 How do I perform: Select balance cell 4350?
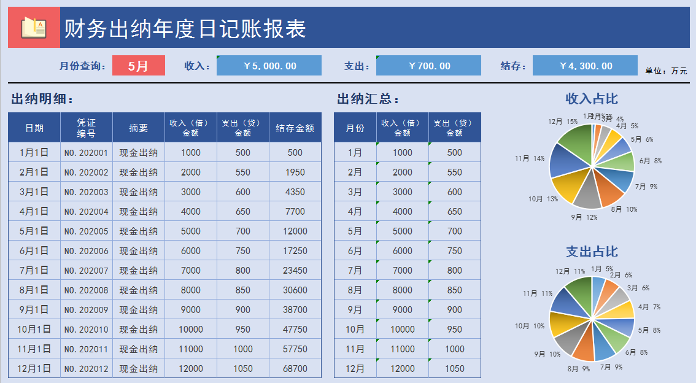point(295,191)
